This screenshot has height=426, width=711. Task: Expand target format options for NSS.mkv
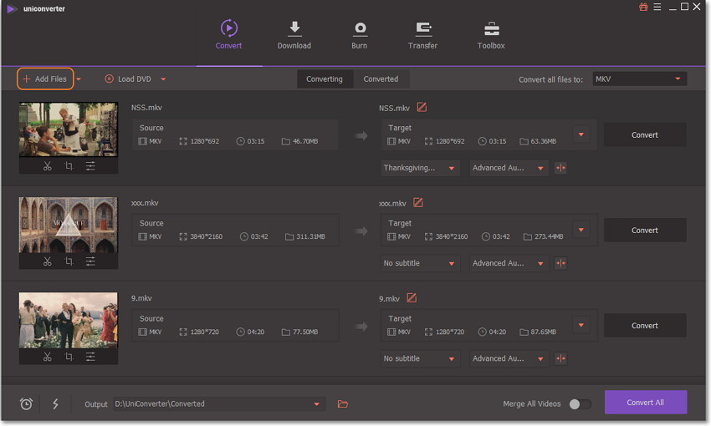pos(581,134)
